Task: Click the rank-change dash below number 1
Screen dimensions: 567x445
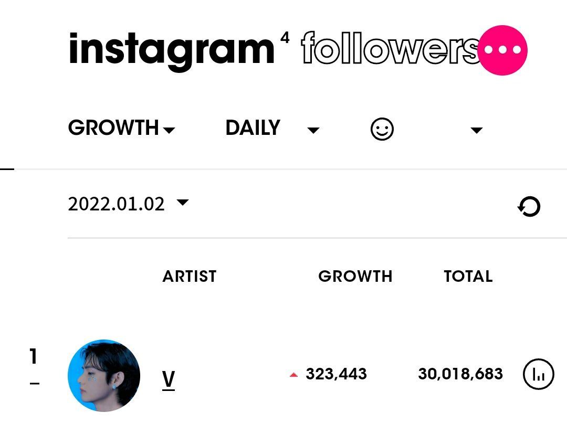Action: tap(35, 384)
